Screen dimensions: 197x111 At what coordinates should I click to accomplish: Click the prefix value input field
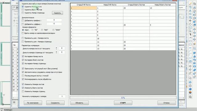point(54,20)
